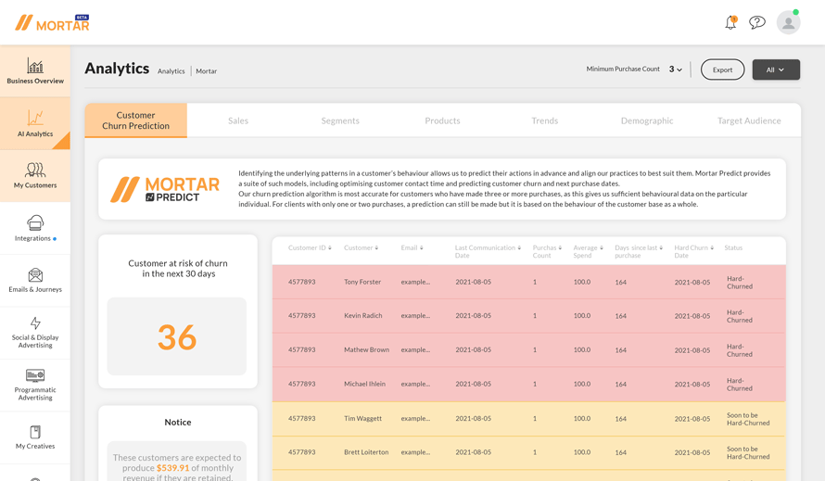Image resolution: width=825 pixels, height=481 pixels.
Task: Switch to the Demographic tab
Action: point(647,120)
